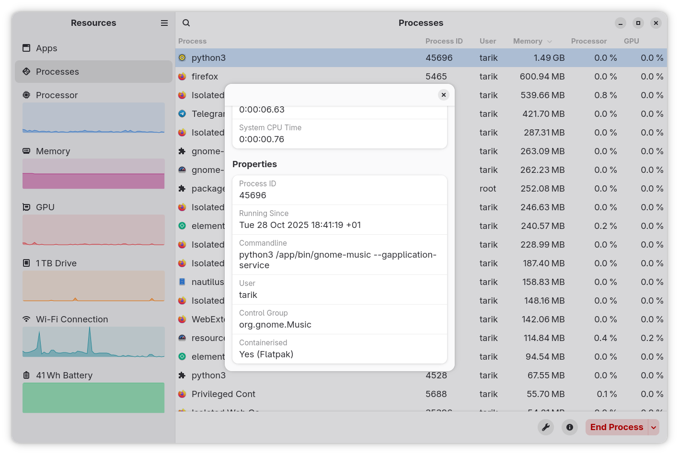Expand the End Process dropdown arrow
Image resolution: width=679 pixels, height=455 pixels.
tap(654, 427)
